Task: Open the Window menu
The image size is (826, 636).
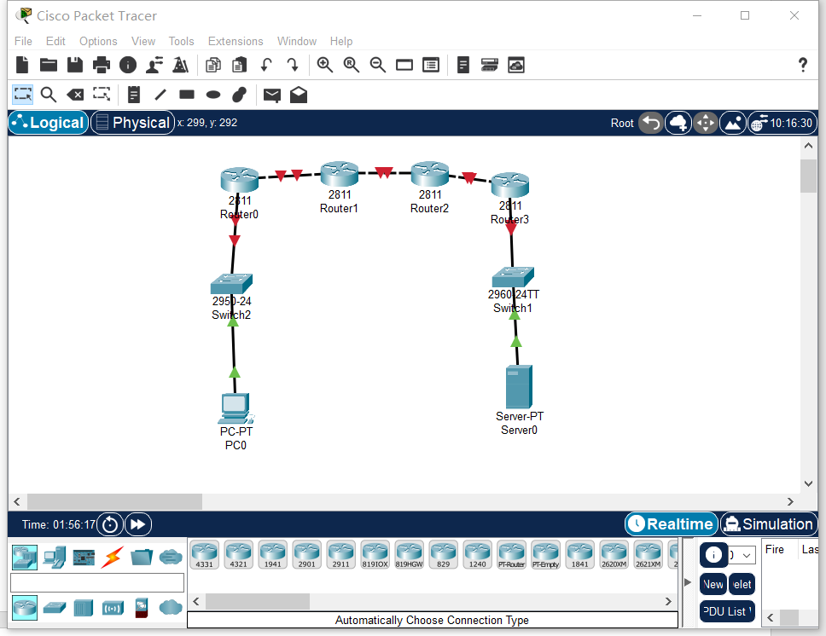Action: pos(297,41)
